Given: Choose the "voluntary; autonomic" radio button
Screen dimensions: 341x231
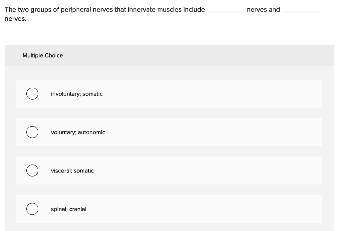Looking at the screenshot, I should [x=32, y=132].
